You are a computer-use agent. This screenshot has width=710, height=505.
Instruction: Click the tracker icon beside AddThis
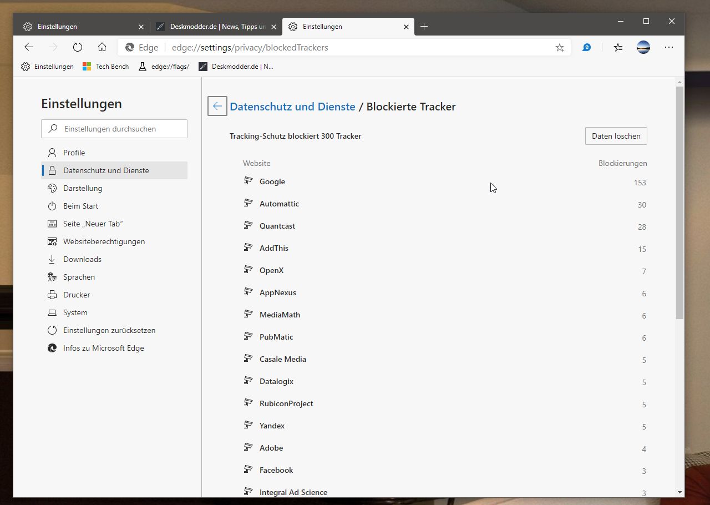[248, 248]
